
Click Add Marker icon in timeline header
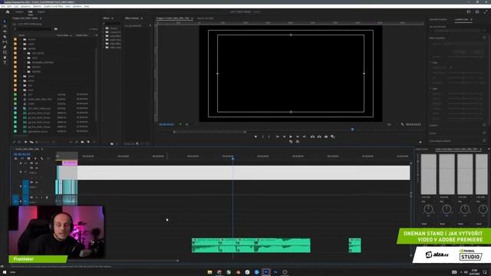[35, 159]
